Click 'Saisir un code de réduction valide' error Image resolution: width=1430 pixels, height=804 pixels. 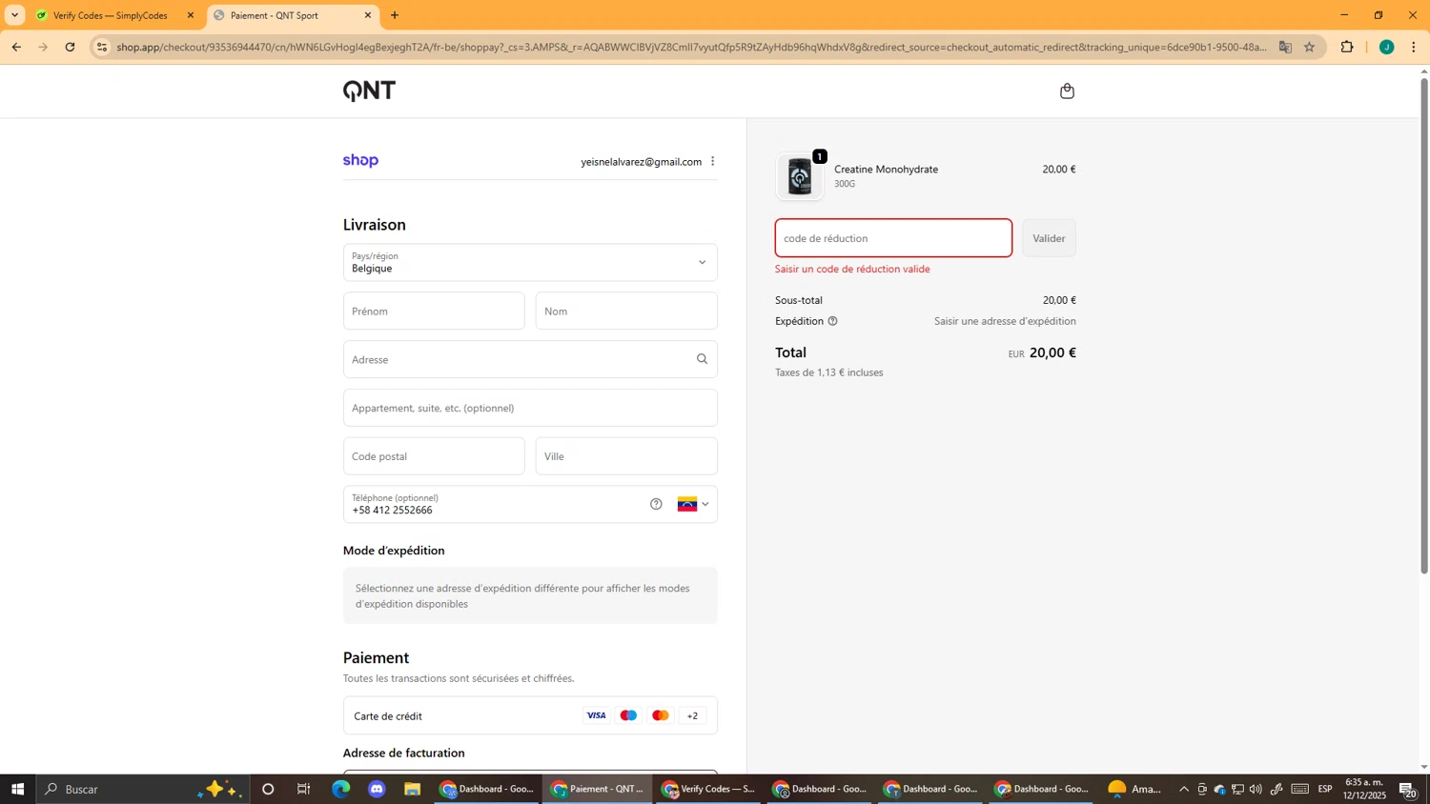pos(852,269)
